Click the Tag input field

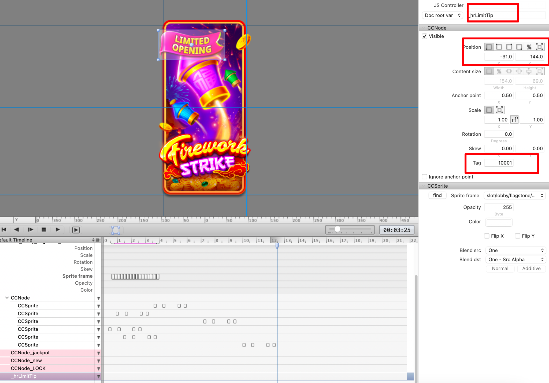click(x=499, y=163)
